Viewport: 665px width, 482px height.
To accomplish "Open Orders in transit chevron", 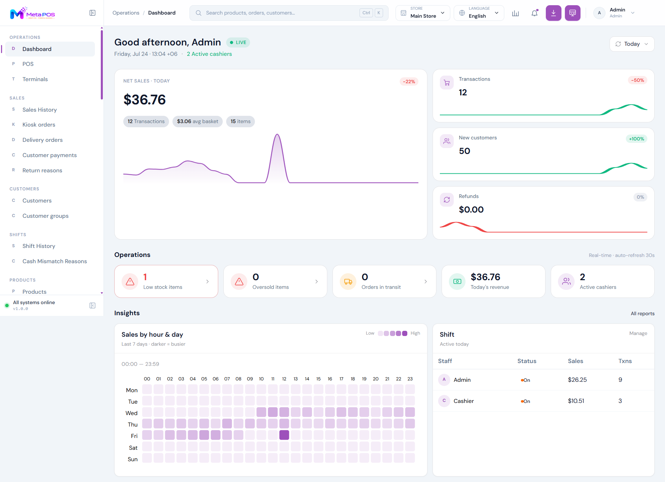I will coord(426,282).
